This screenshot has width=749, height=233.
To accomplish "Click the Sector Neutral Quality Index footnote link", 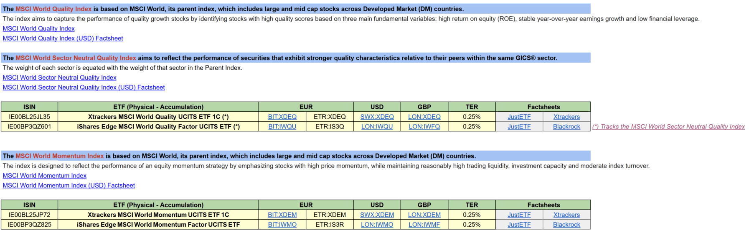I will click(668, 127).
